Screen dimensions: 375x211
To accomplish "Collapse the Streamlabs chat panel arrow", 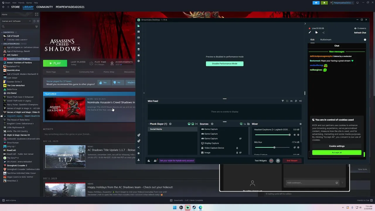I will (305, 24).
